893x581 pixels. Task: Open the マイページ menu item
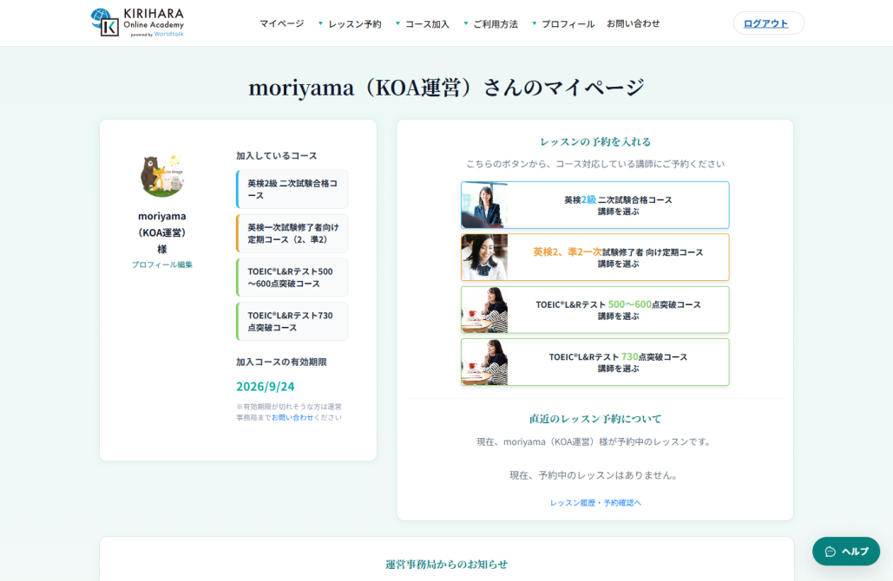click(282, 24)
